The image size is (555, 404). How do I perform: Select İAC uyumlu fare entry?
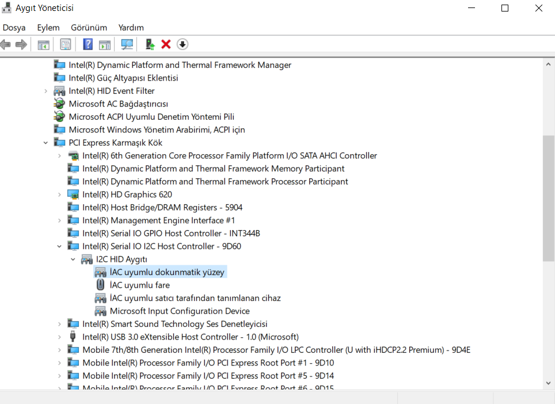tap(140, 285)
